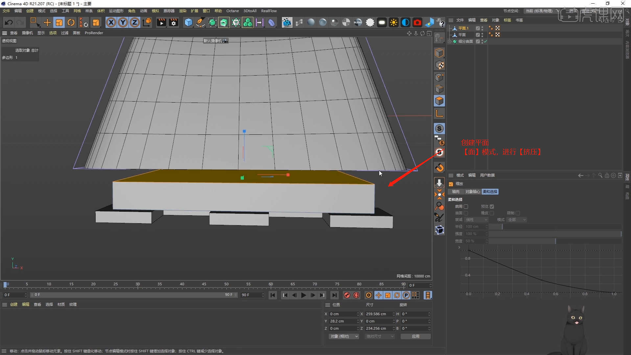631x355 pixels.
Task: Open the viewport 摄像机 menu
Action: (x=27, y=33)
